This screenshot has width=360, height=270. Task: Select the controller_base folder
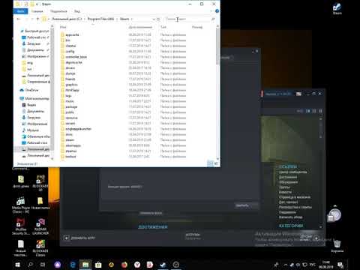[76, 57]
